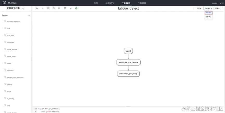Select dummyout text in the unit list
Image resolution: width=225 pixels, height=113 pixels.
click(x=10, y=43)
